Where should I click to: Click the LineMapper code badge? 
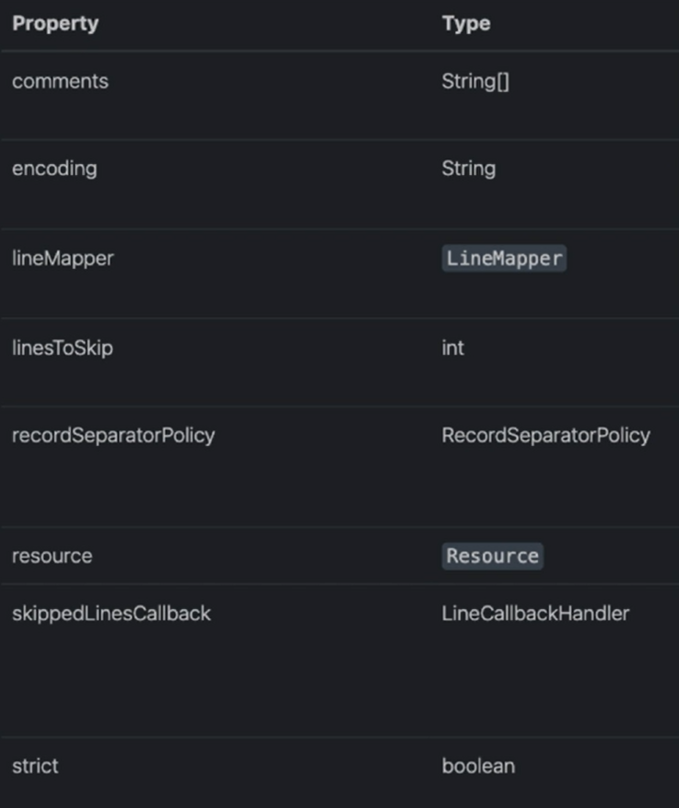[x=504, y=258]
